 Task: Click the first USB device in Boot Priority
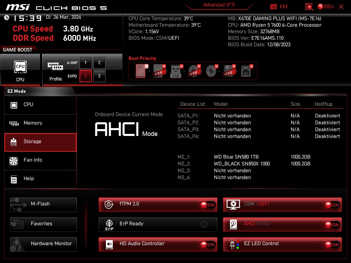click(x=158, y=71)
